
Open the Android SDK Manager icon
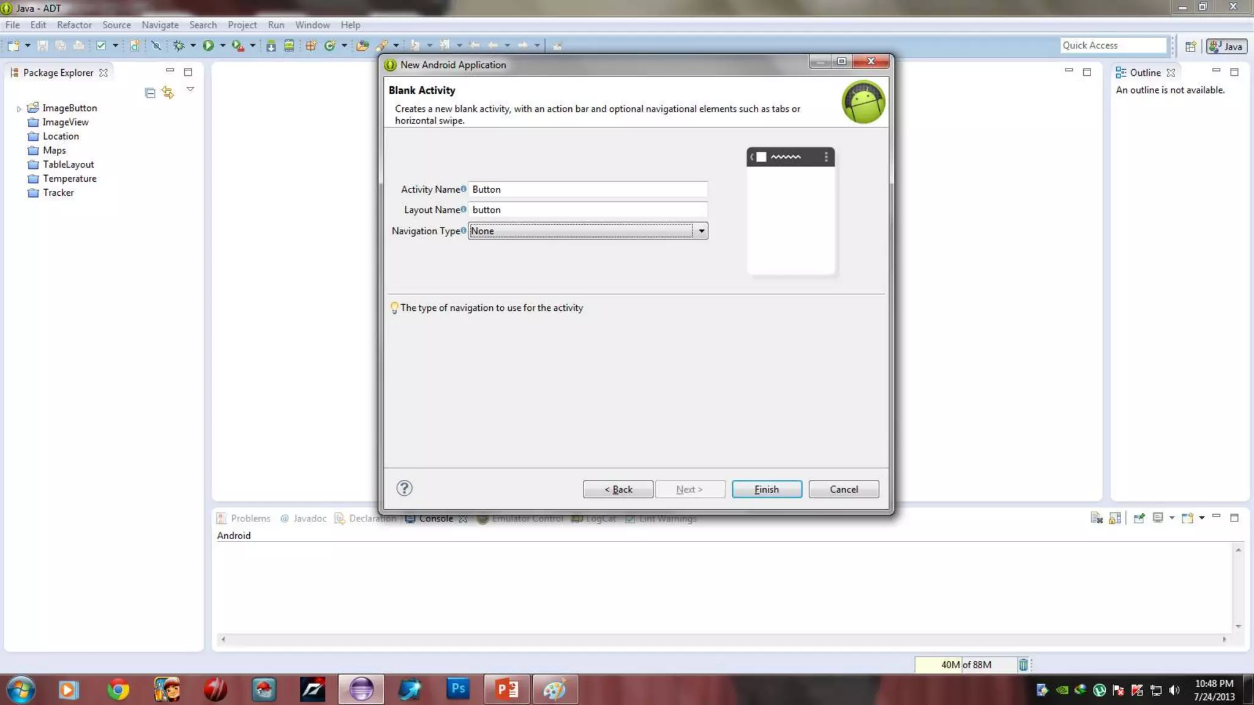271,45
